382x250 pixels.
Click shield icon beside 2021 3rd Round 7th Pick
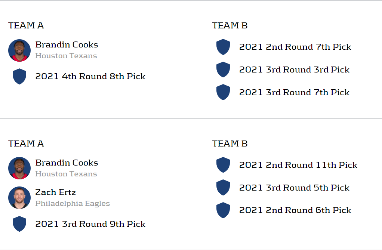[223, 92]
